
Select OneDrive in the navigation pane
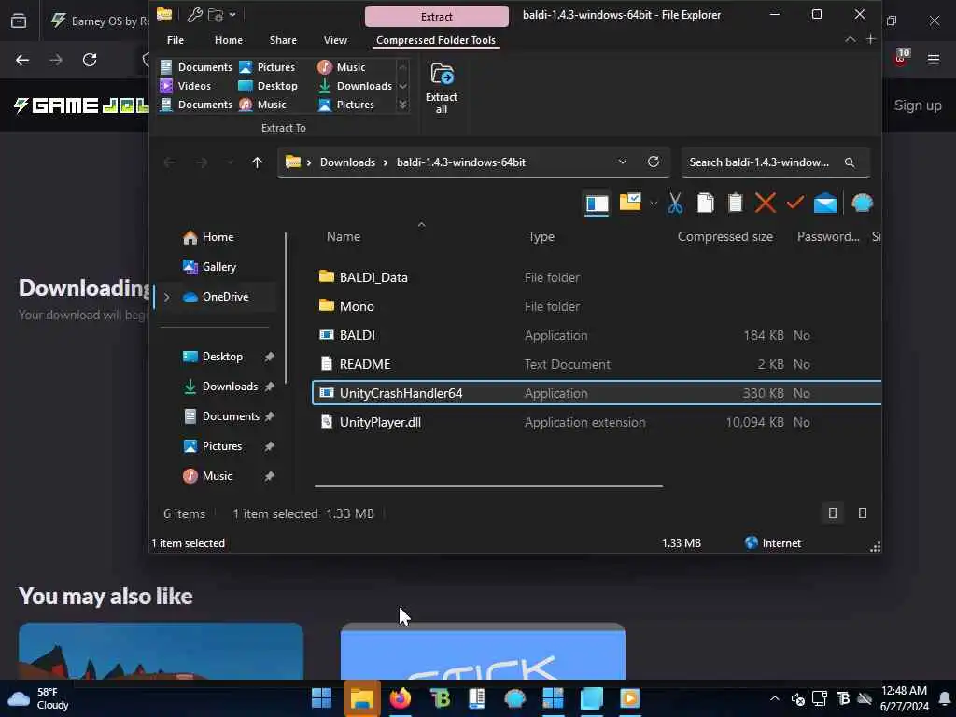coord(216,297)
